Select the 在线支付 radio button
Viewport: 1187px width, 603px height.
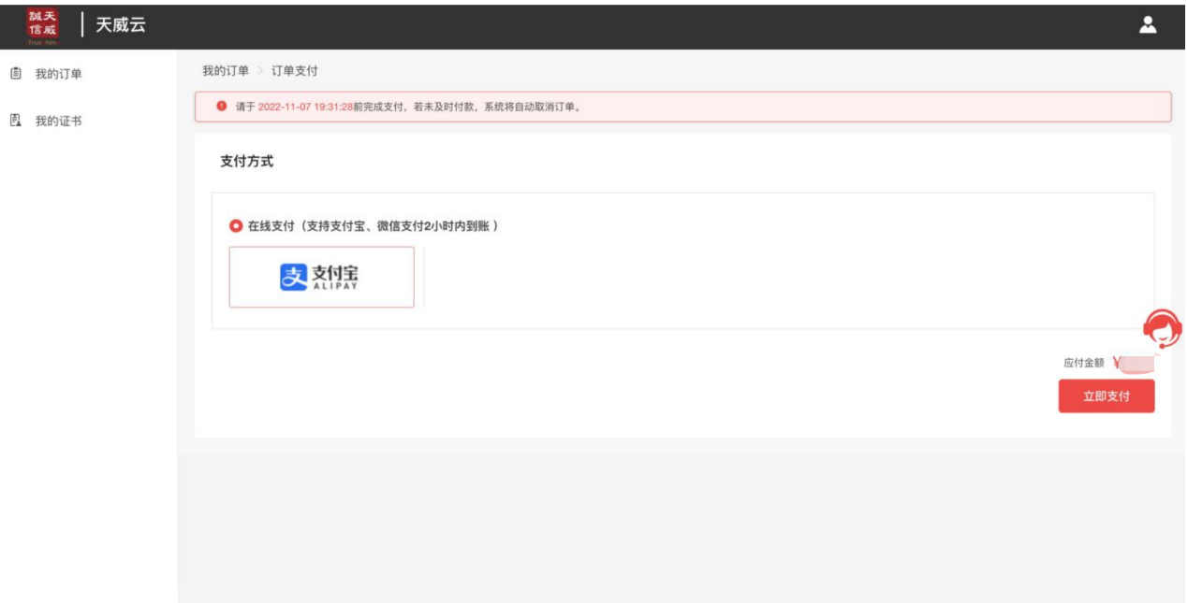236,226
